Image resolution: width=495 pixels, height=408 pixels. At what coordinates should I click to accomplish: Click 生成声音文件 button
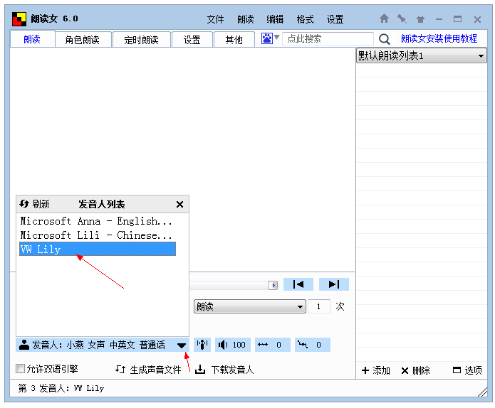point(149,370)
